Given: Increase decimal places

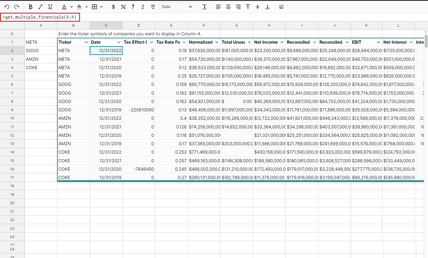Looking at the screenshot, I should [x=153, y=7].
